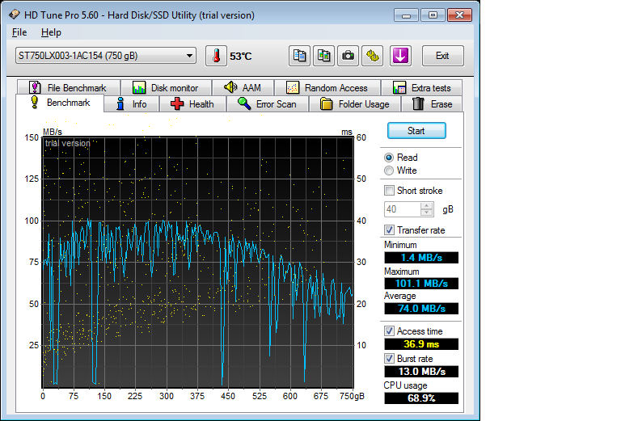Click the thermometer temperature icon
The width and height of the screenshot is (621, 421).
point(217,56)
